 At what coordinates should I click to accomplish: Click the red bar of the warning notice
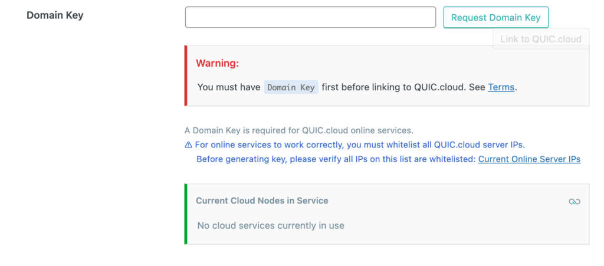pos(186,75)
